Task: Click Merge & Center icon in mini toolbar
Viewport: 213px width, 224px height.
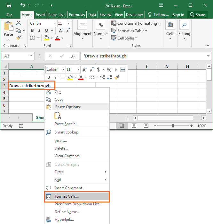Action: pos(123,70)
